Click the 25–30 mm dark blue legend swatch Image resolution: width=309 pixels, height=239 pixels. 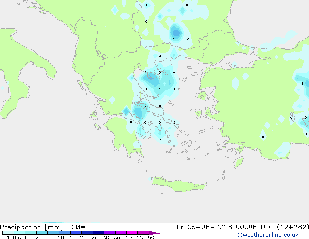point(98,233)
